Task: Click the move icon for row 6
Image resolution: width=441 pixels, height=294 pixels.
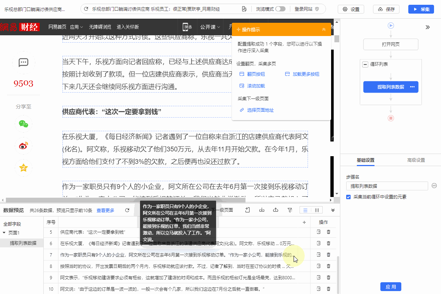Action: pyautogui.click(x=319, y=243)
